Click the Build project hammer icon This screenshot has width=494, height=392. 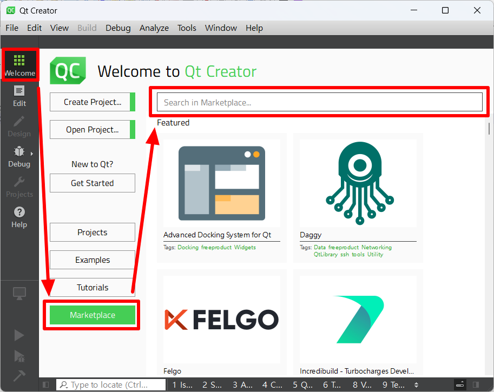19,376
